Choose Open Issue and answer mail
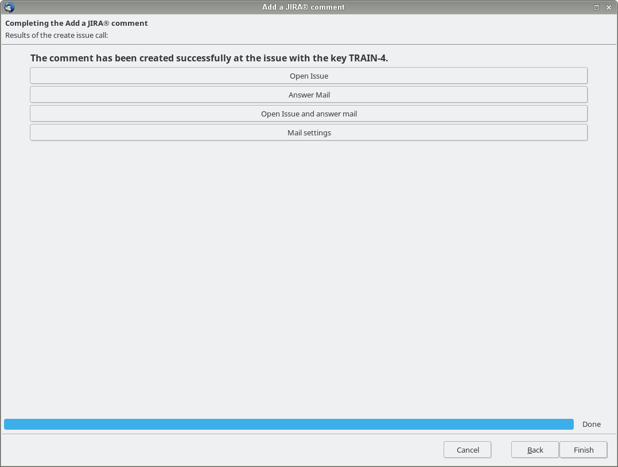Viewport: 618px width, 467px height. coord(309,114)
